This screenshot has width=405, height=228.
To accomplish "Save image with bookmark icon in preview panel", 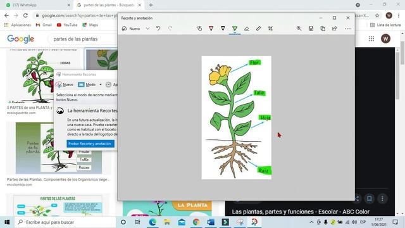I will tap(370, 198).
